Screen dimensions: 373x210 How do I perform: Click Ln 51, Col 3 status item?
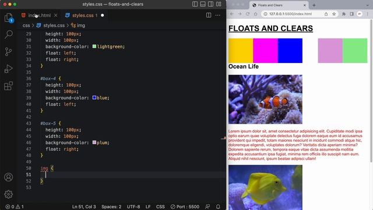click(x=84, y=206)
